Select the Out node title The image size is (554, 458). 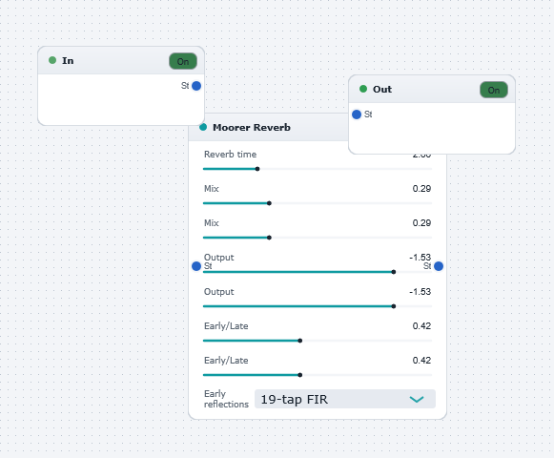pyautogui.click(x=382, y=89)
